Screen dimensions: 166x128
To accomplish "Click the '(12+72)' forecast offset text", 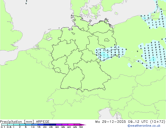I will pos(158,122).
